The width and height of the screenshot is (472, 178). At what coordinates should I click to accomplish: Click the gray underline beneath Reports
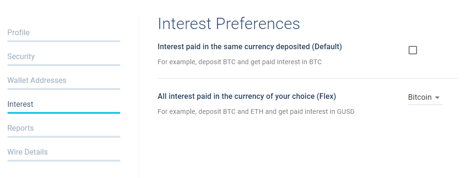pyautogui.click(x=64, y=137)
